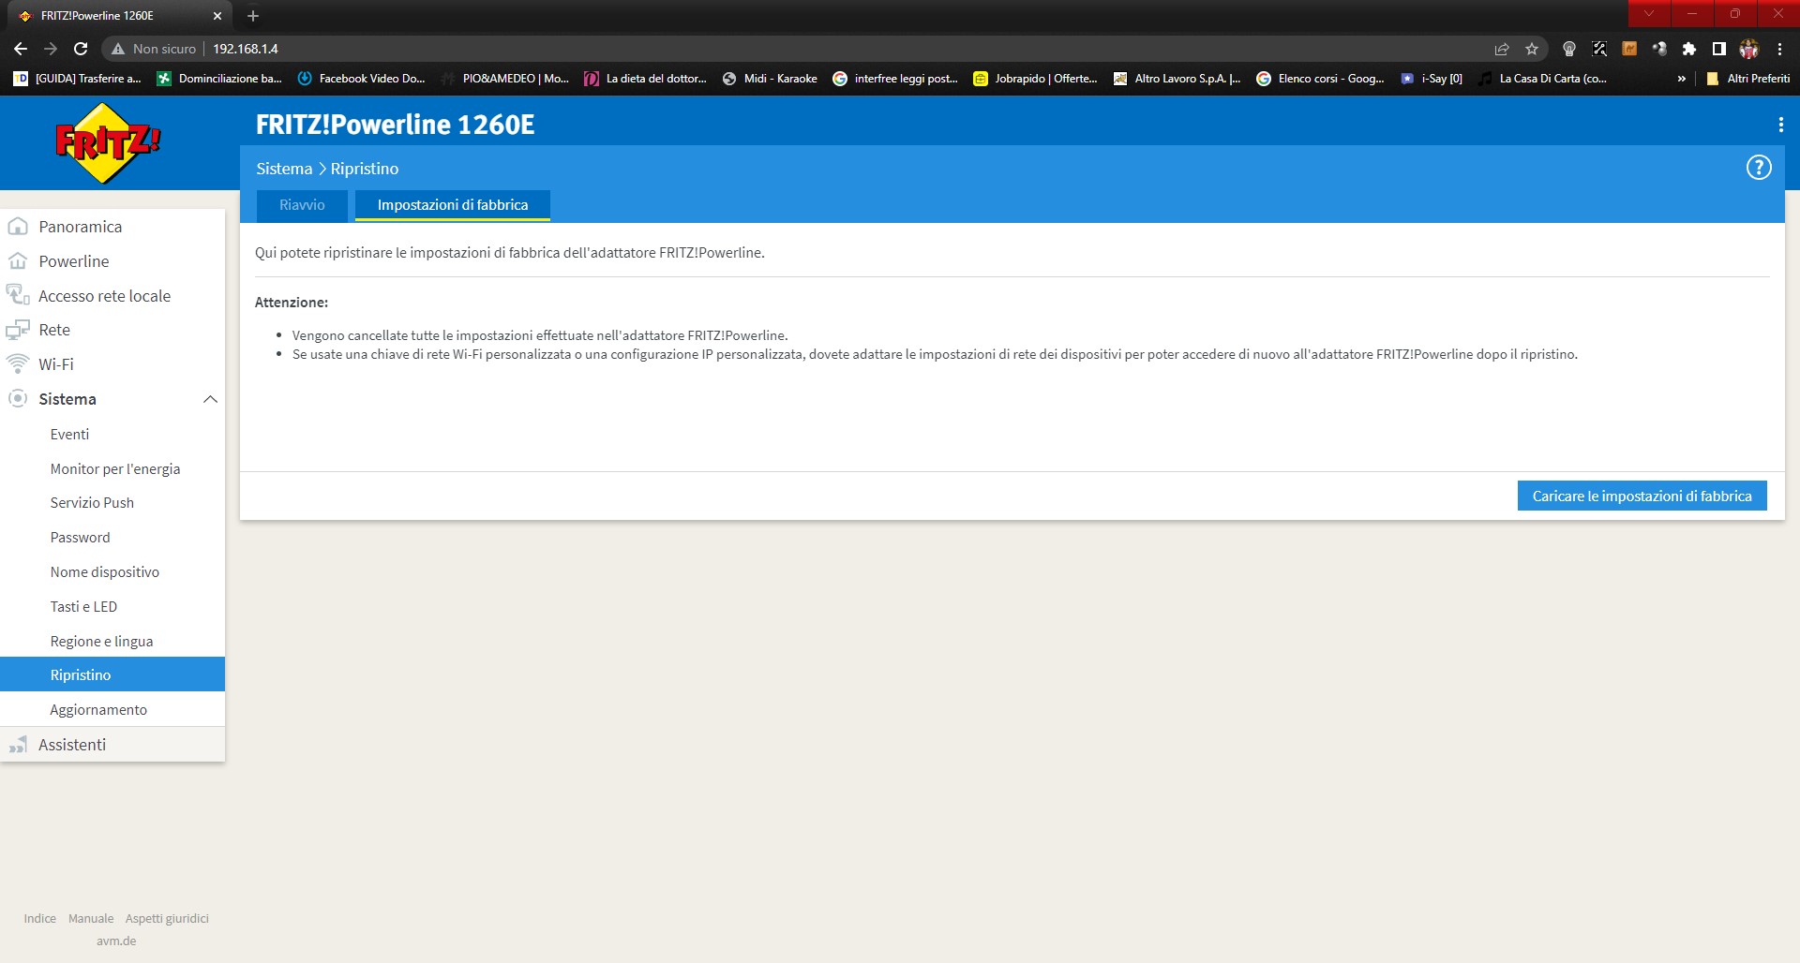This screenshot has width=1800, height=963.
Task: Go back with browser back arrow
Action: click(21, 49)
